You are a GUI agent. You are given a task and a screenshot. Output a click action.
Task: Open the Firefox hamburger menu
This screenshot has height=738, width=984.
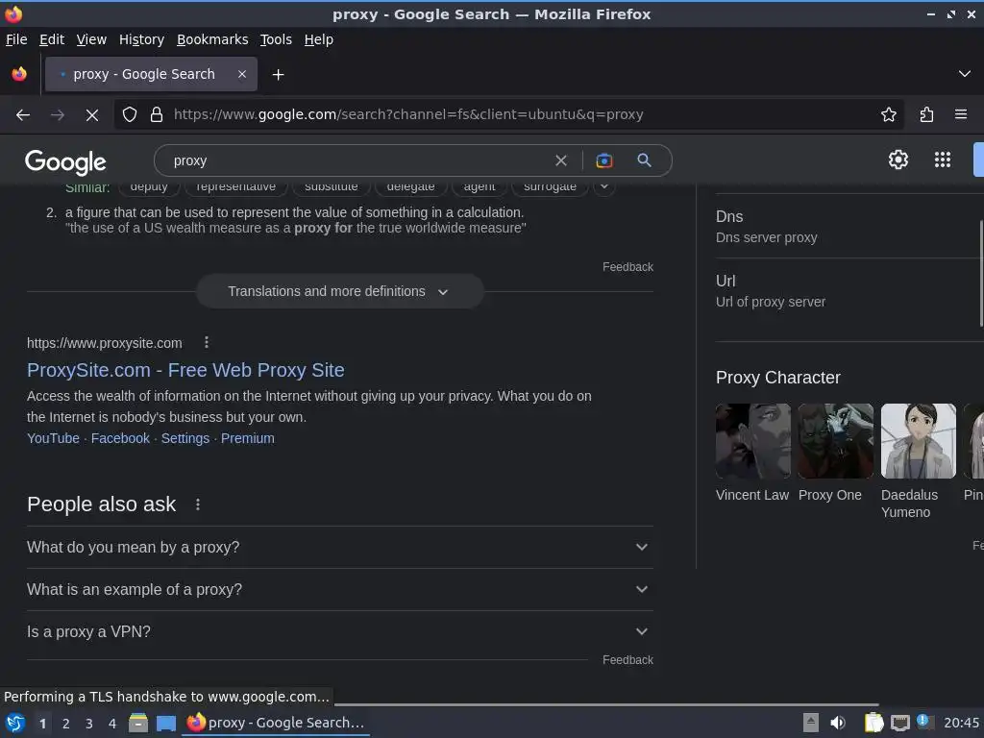961,115
